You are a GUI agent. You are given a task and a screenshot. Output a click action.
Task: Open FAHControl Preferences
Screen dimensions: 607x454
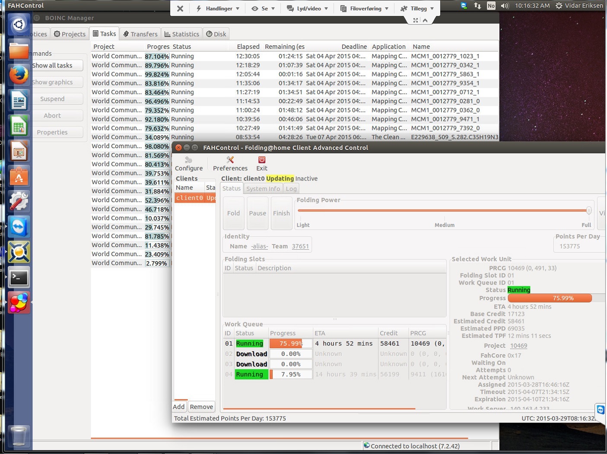230,164
